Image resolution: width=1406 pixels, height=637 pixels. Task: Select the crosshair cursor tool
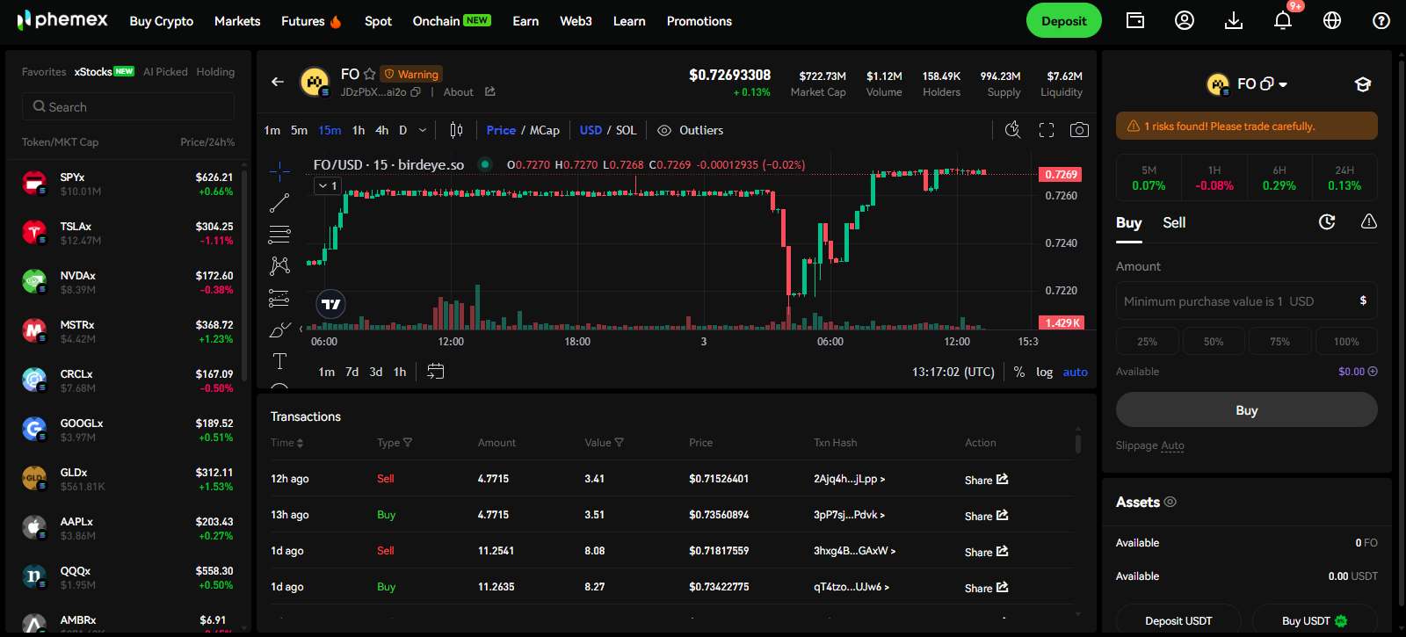[x=279, y=171]
